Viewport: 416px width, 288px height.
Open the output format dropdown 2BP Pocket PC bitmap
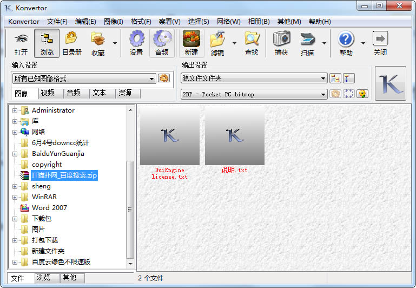coord(254,94)
